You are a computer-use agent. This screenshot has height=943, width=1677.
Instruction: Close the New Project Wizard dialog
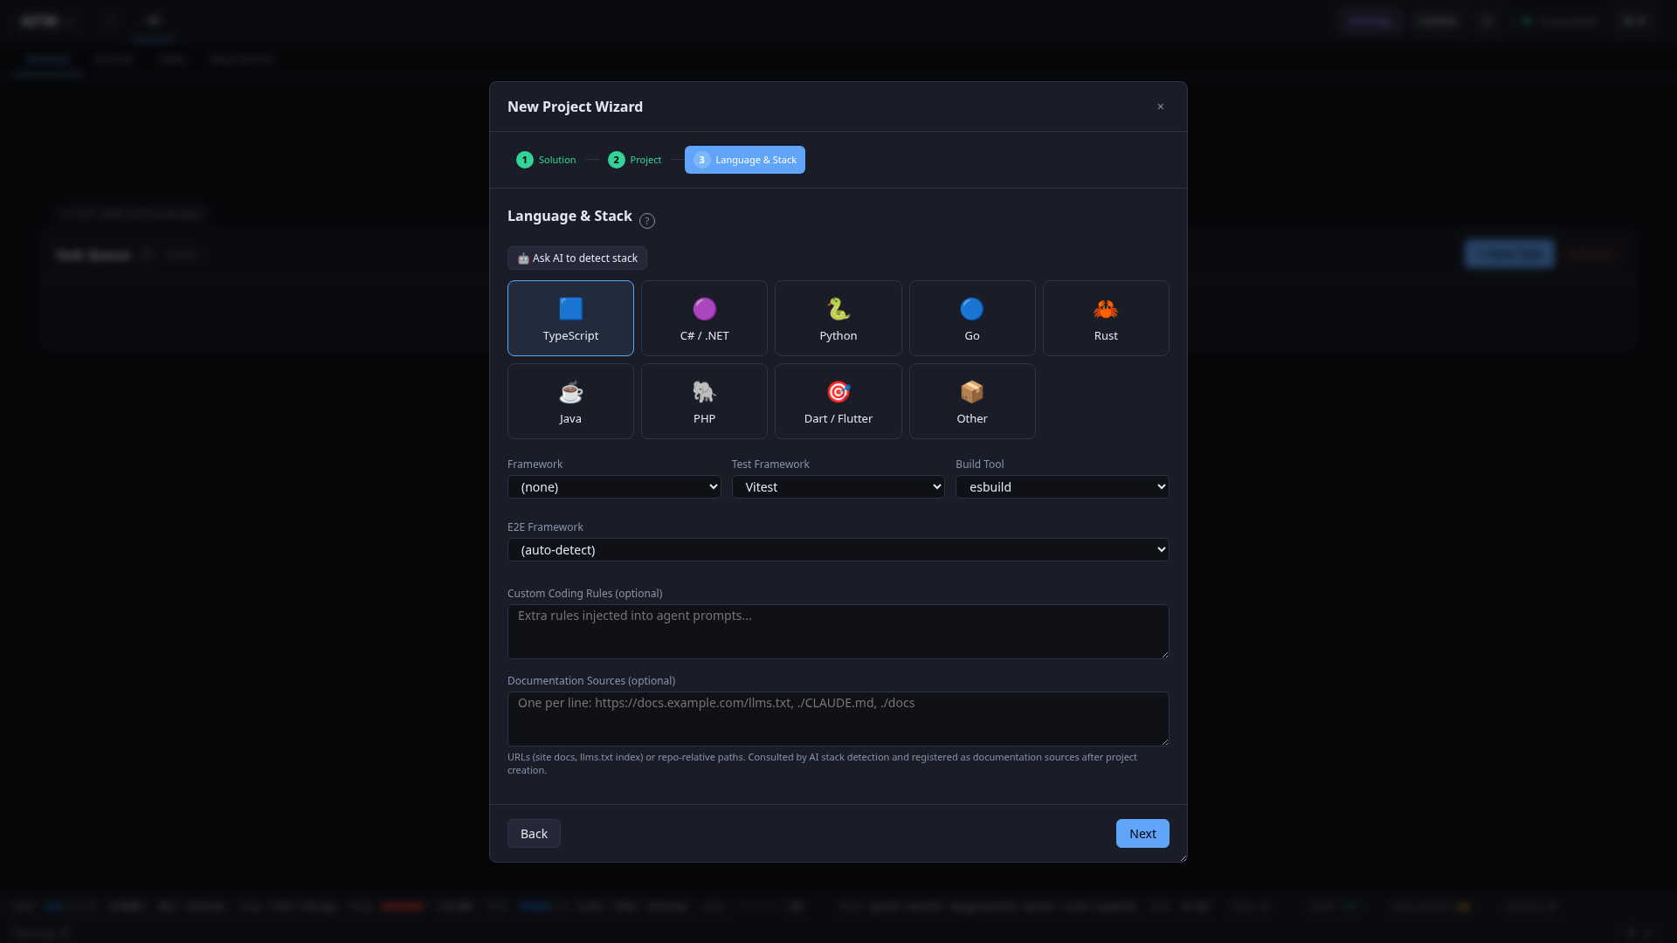(1161, 107)
